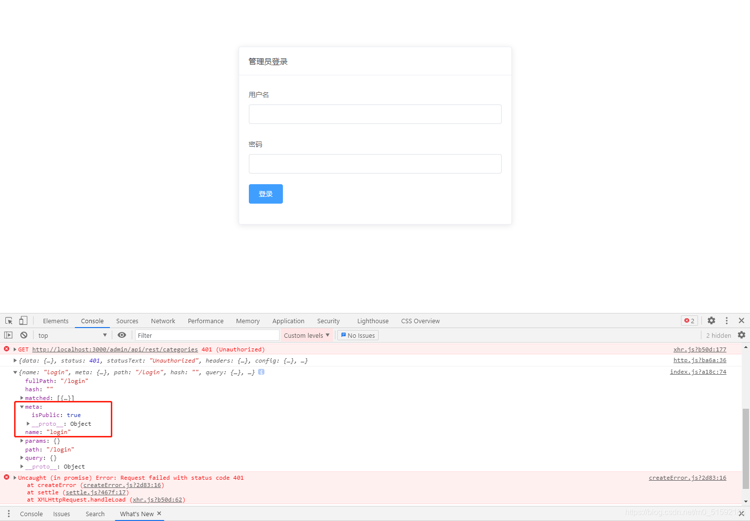Open the localhost categories request URL
The height and width of the screenshot is (521, 750).
tap(115, 349)
